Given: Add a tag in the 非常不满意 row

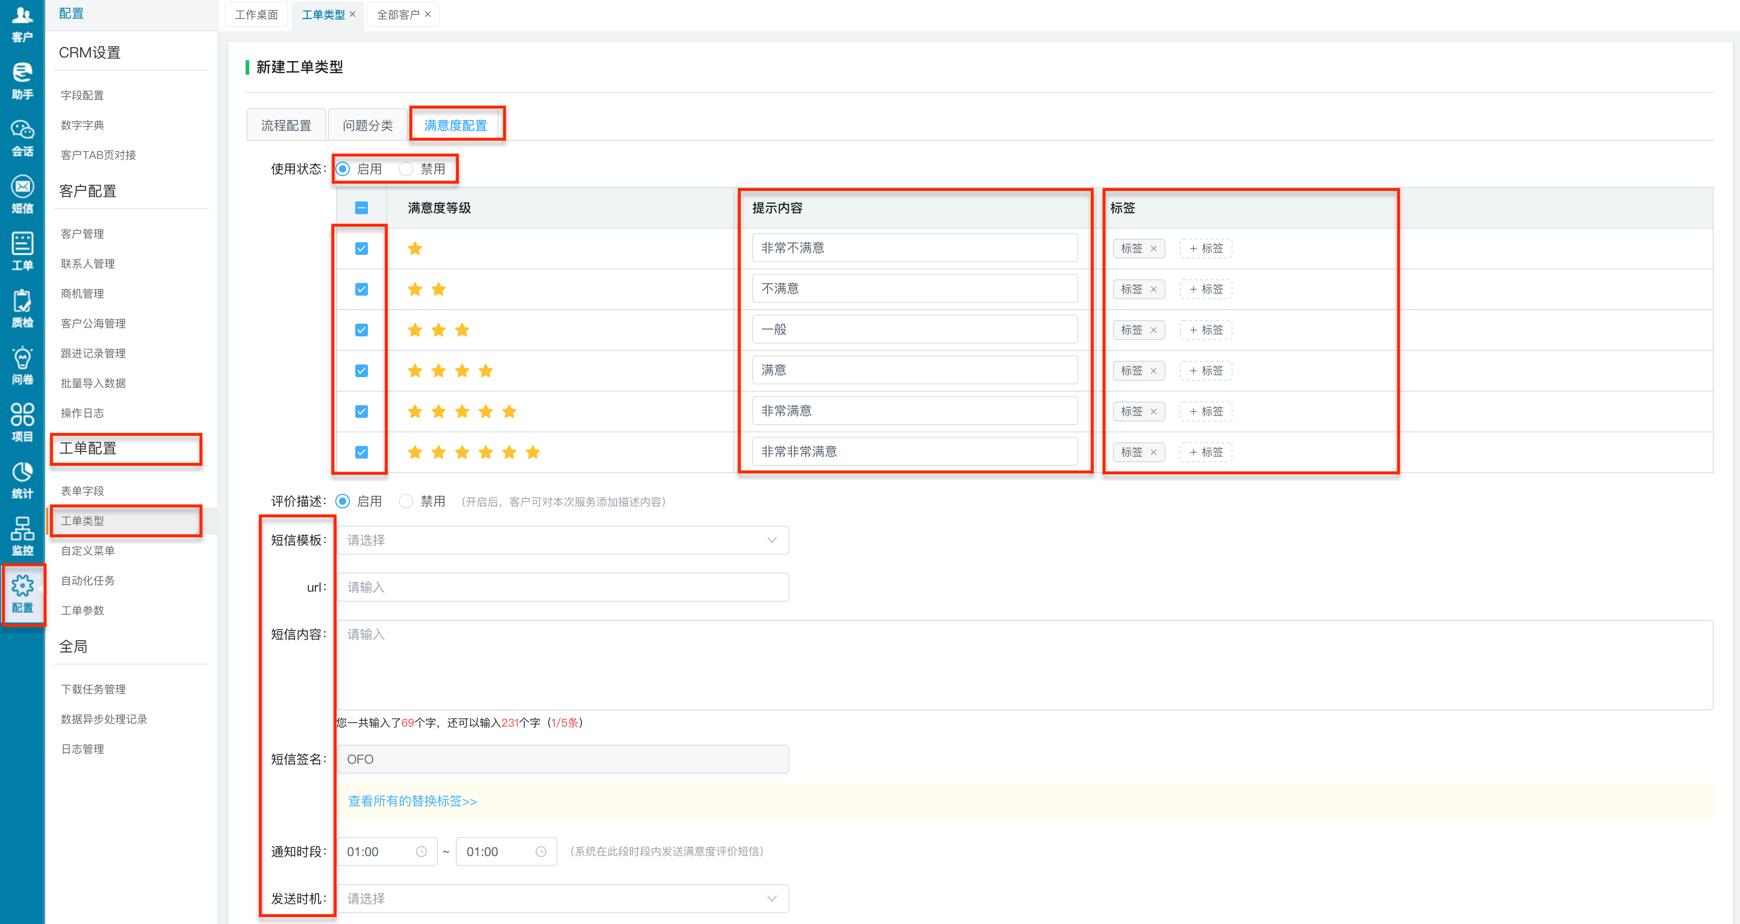Looking at the screenshot, I should coord(1206,249).
